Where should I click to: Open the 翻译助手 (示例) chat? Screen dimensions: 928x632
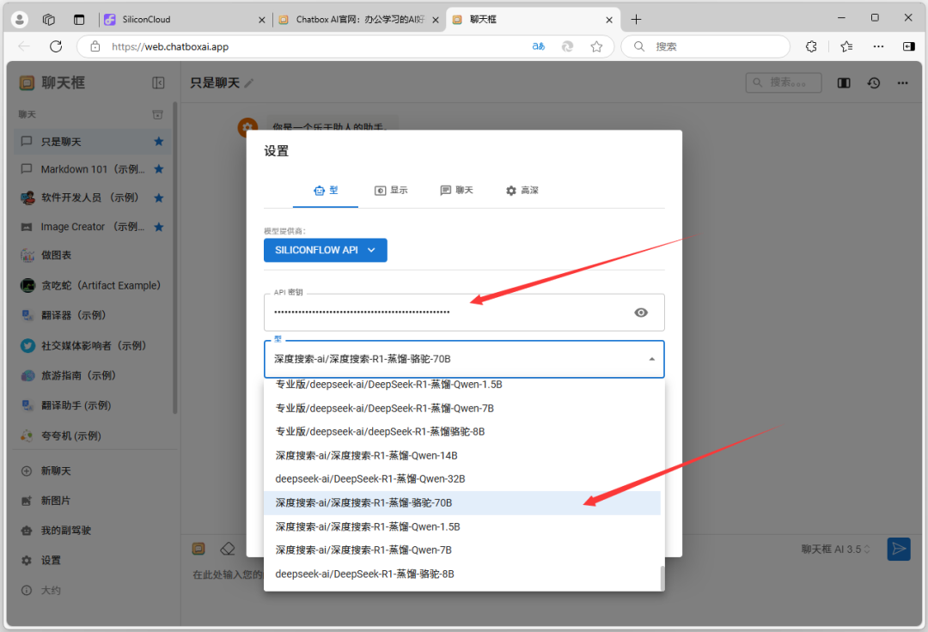pos(93,405)
